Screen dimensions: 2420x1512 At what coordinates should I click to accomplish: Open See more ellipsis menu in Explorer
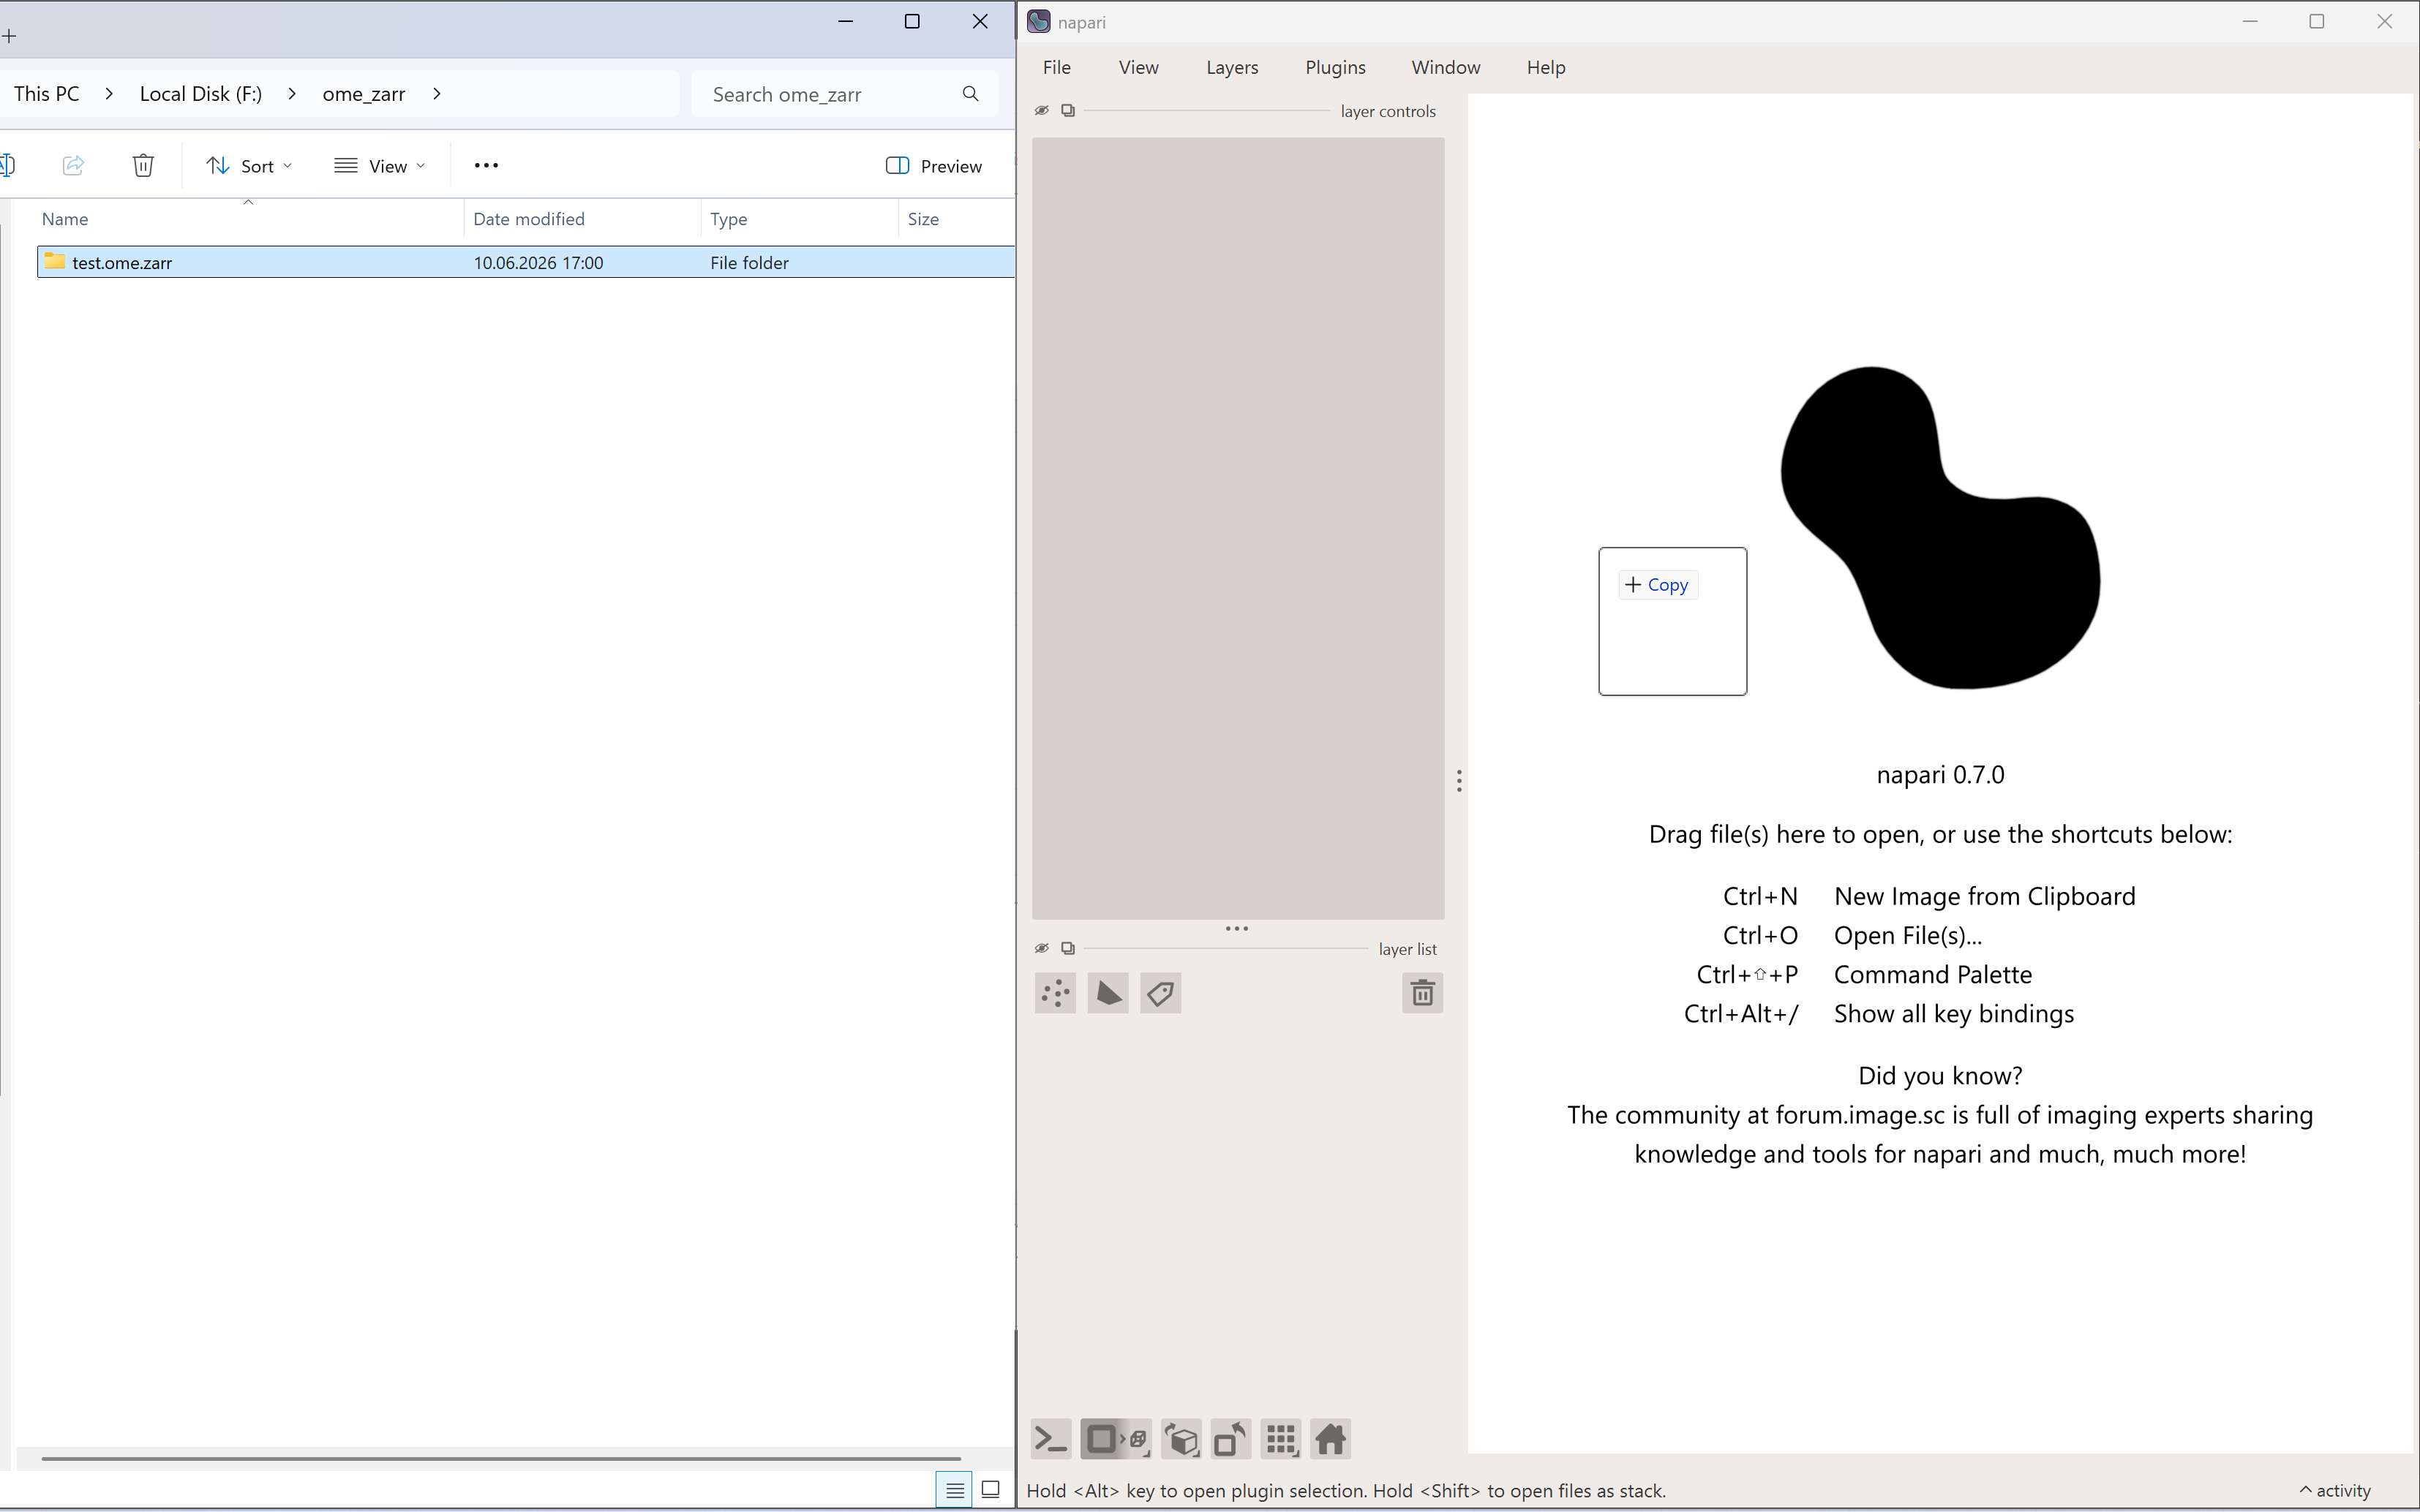pos(486,166)
